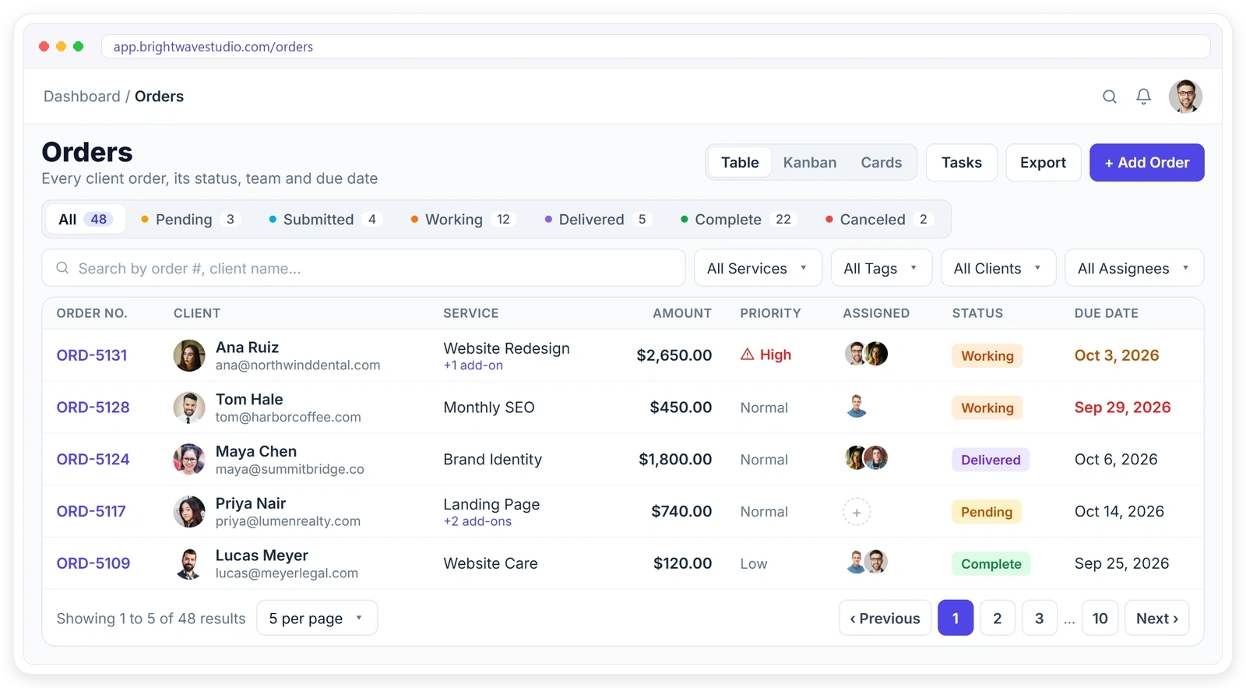The image size is (1246, 688).
Task: Click the browser address bar
Action: [x=656, y=47]
